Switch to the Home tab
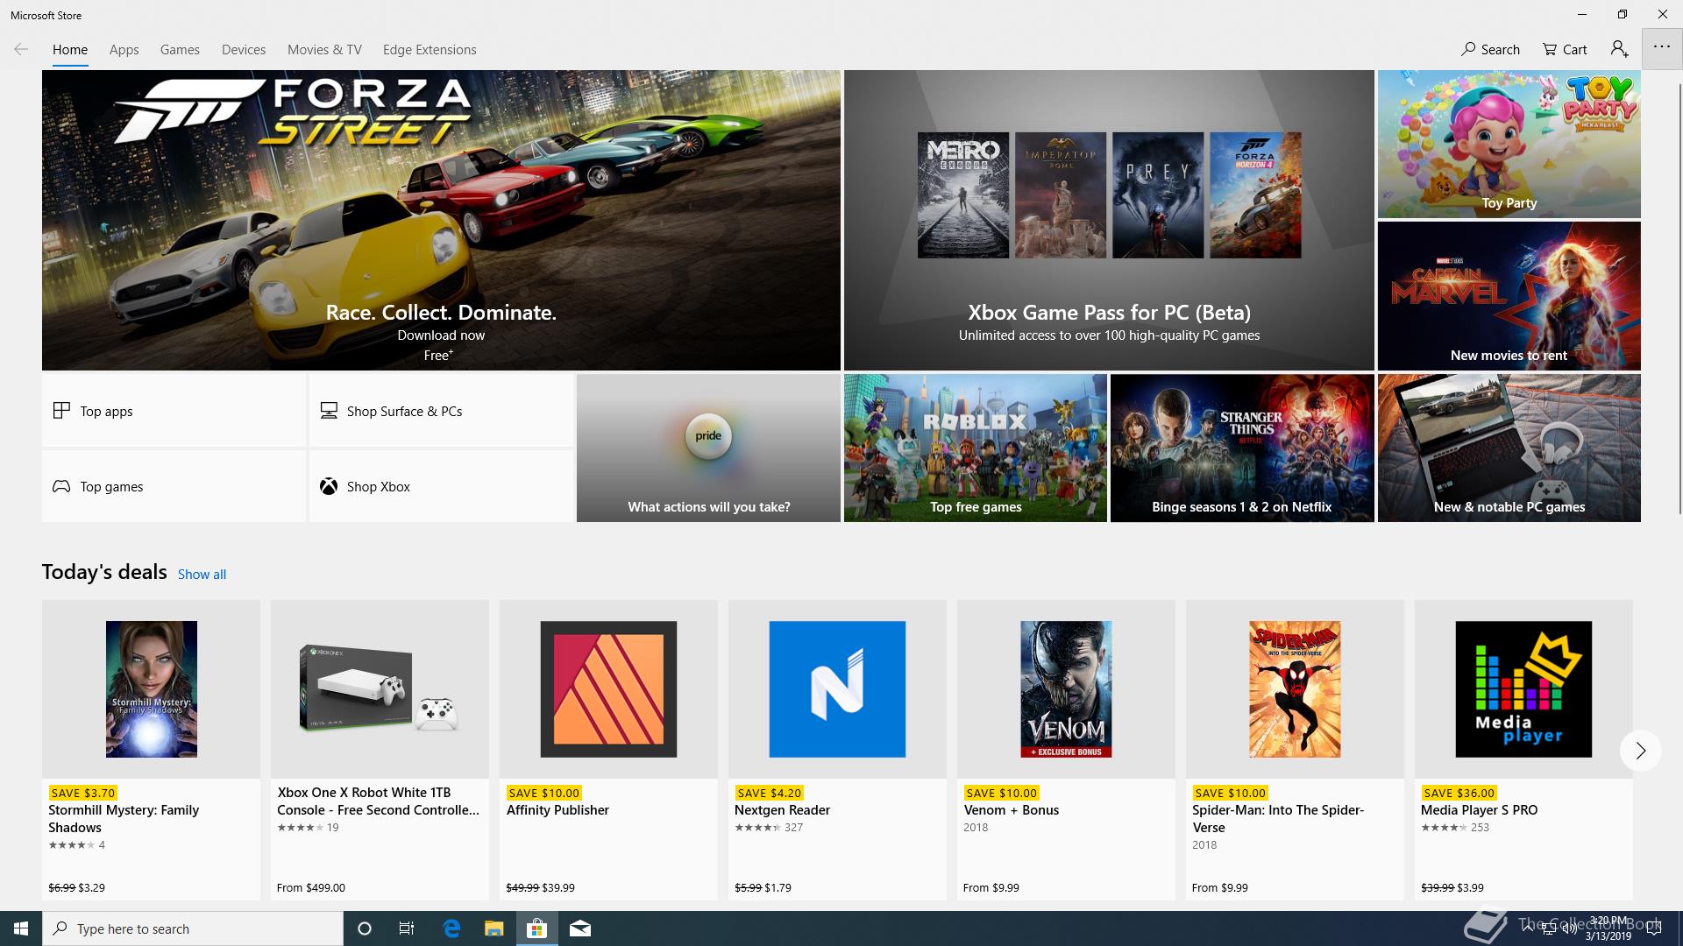Viewport: 1683px width, 946px height. (x=70, y=49)
